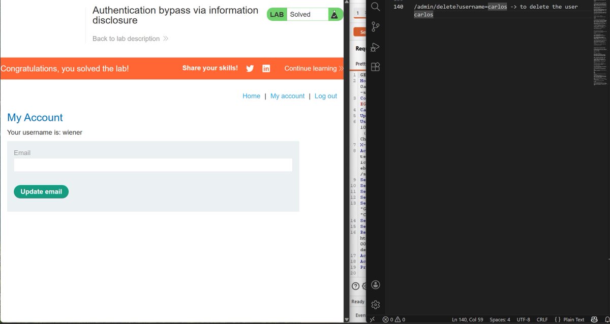Change the CRLF line ending selector

pos(542,319)
